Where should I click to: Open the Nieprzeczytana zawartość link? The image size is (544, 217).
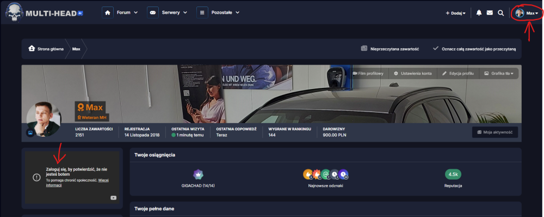pyautogui.click(x=390, y=48)
